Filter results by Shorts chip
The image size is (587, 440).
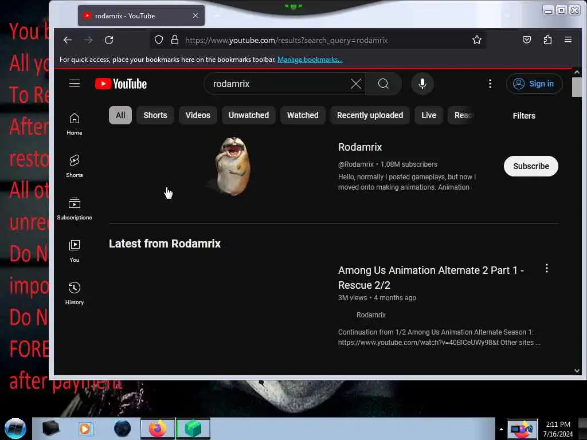pos(155,115)
